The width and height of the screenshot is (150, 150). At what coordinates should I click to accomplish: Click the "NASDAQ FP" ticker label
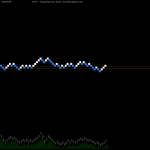[x=6, y=2]
